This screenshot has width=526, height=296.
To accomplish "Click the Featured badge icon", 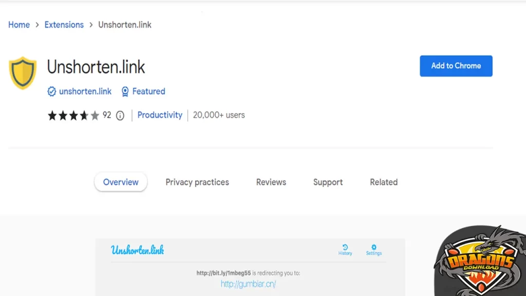I will [125, 91].
